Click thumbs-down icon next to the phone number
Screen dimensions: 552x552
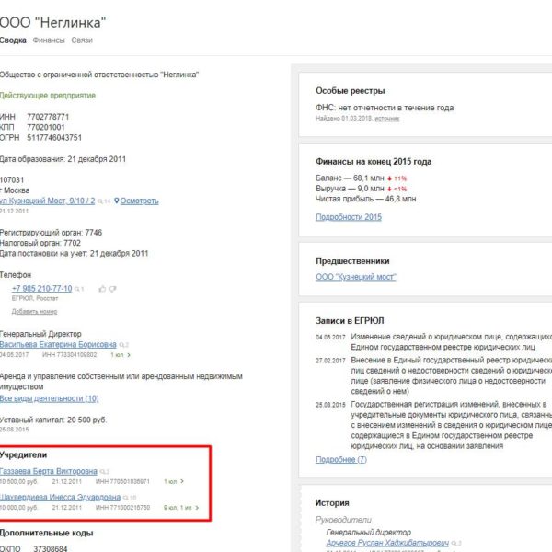coord(112,288)
